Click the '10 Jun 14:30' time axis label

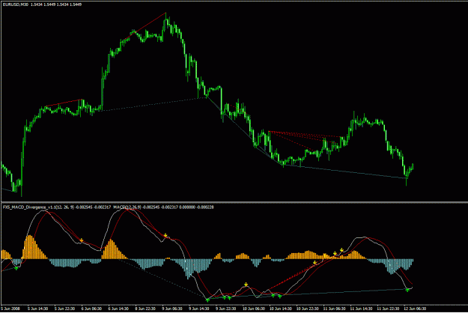click(x=281, y=309)
